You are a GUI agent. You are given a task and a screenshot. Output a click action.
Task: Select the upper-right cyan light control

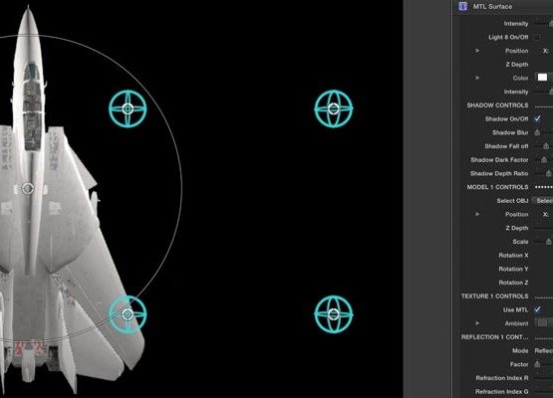(x=333, y=108)
